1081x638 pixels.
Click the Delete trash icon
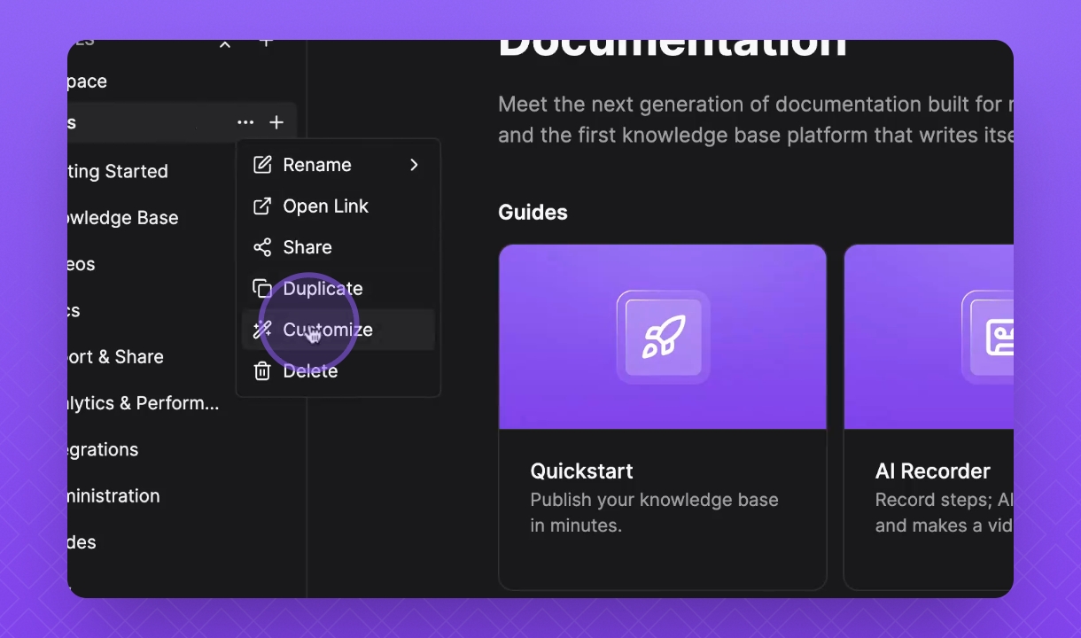tap(262, 370)
